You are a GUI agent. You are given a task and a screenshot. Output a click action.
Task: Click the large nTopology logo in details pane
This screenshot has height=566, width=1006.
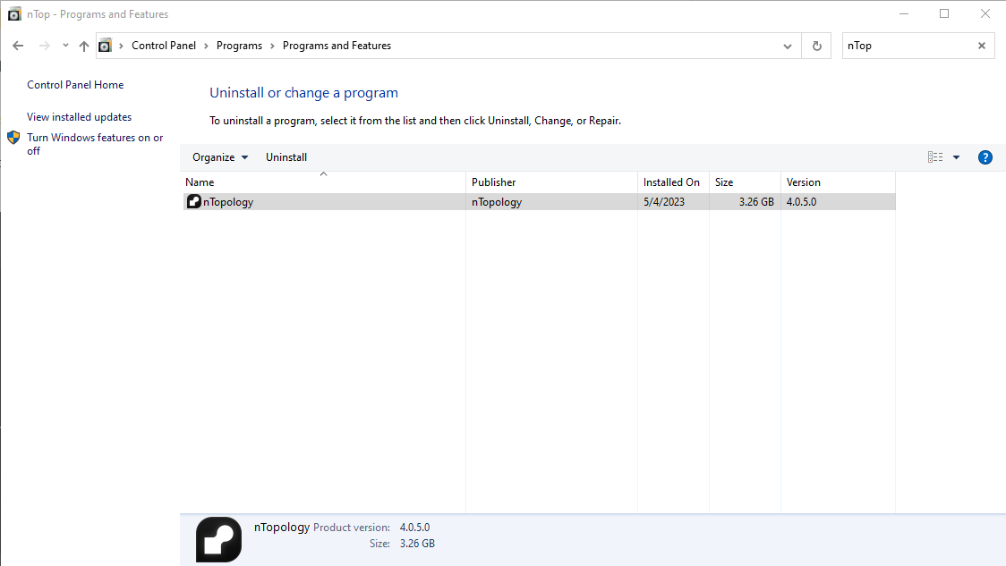(x=218, y=540)
